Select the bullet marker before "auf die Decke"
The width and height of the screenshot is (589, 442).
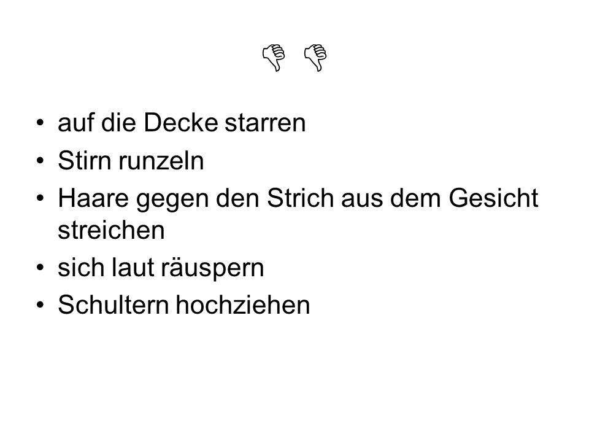(x=40, y=123)
